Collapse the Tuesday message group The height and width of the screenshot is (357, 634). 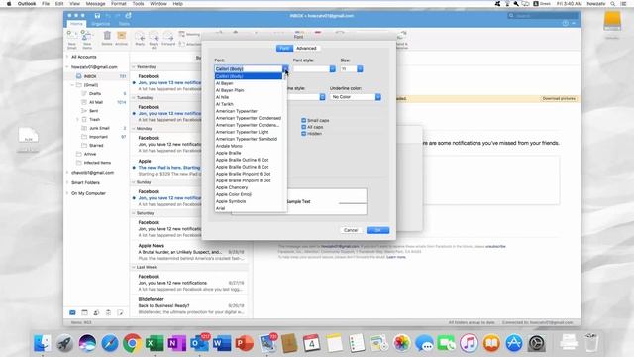click(134, 97)
